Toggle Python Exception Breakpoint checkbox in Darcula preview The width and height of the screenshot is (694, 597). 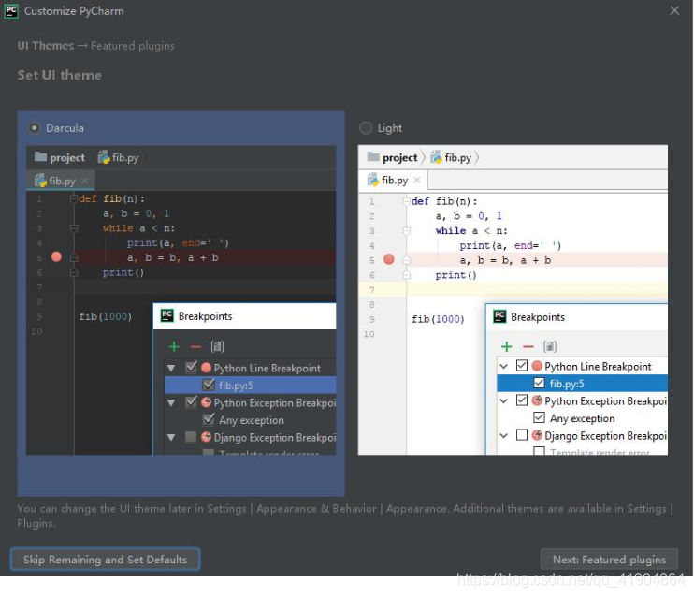[191, 401]
